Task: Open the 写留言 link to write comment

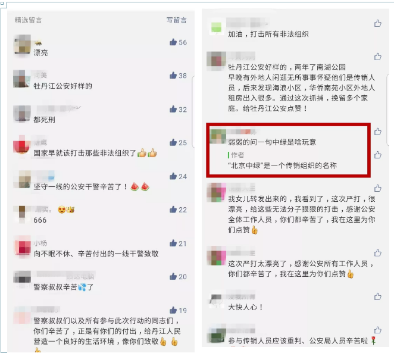Action: pos(177,20)
